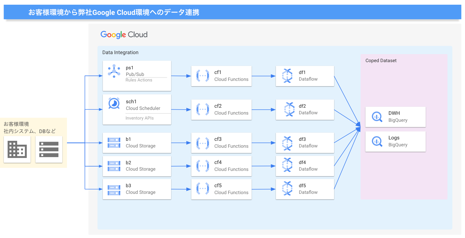The width and height of the screenshot is (465, 238).
Task: Click the 'Inventory APIs' text under sch1
Action: pyautogui.click(x=139, y=118)
